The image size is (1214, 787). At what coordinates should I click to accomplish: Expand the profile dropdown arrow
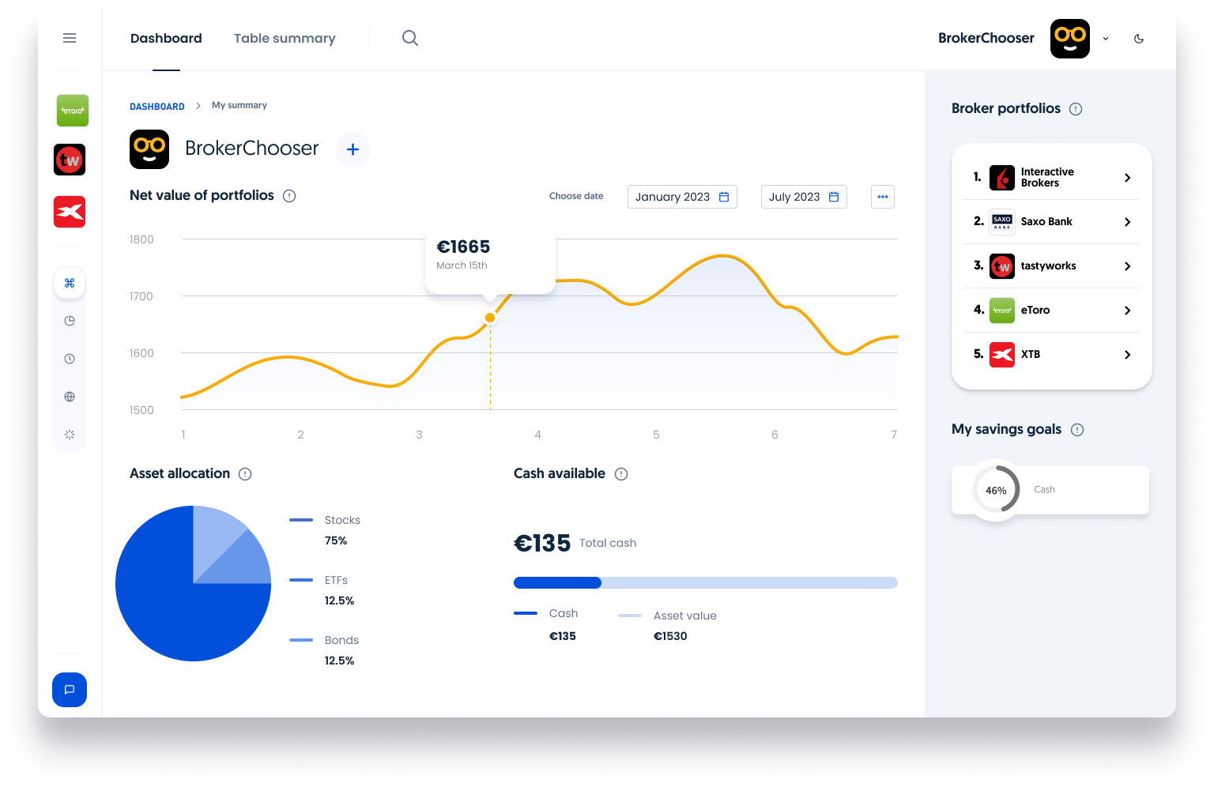pyautogui.click(x=1106, y=39)
